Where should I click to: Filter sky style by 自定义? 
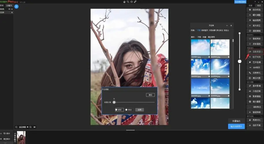pos(226,31)
